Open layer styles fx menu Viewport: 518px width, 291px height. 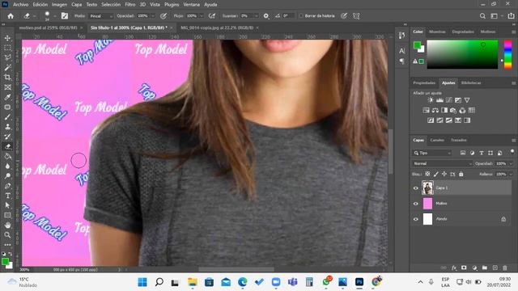(x=454, y=268)
